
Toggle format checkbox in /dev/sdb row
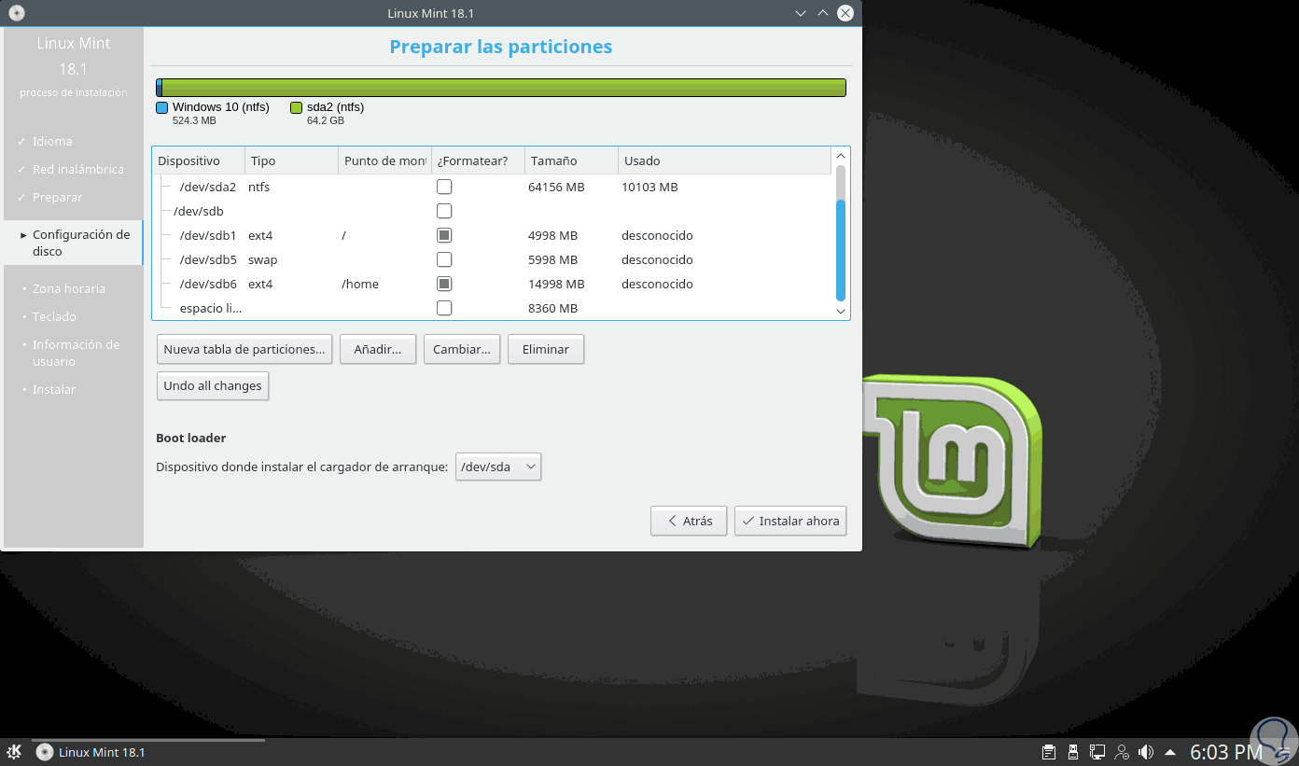pos(444,211)
